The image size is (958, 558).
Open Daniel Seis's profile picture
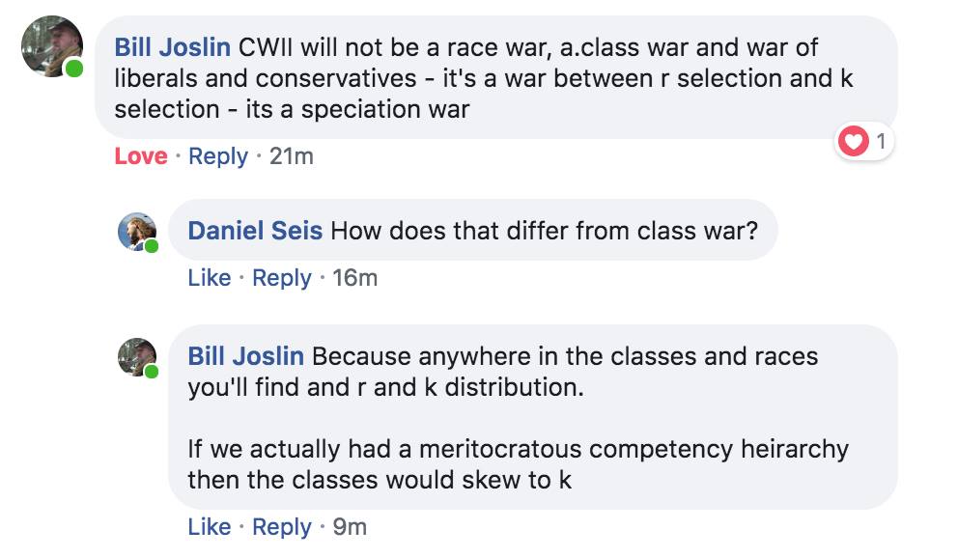click(x=137, y=231)
